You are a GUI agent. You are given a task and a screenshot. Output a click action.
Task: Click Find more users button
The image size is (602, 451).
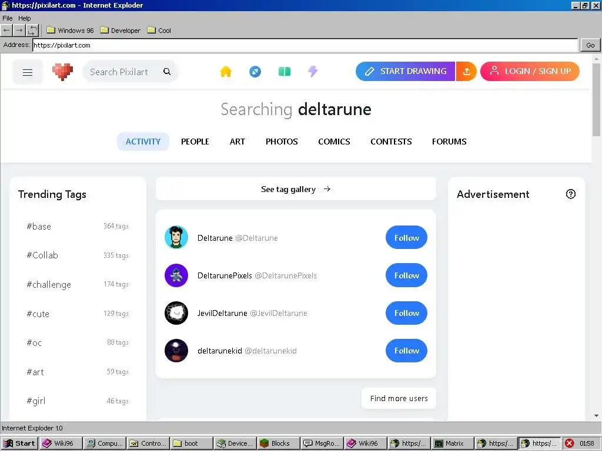click(x=399, y=399)
